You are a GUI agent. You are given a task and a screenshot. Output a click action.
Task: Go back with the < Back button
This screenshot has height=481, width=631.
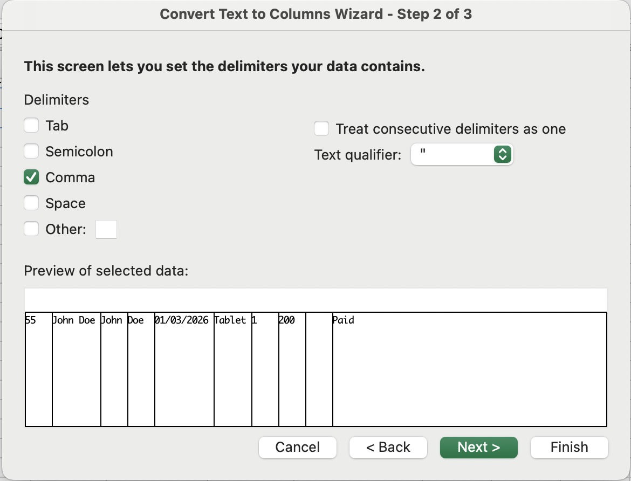pos(388,447)
